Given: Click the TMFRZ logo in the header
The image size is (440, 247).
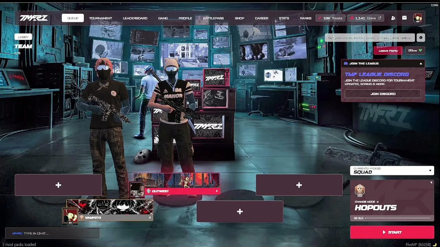Looking at the screenshot, I should (x=33, y=18).
